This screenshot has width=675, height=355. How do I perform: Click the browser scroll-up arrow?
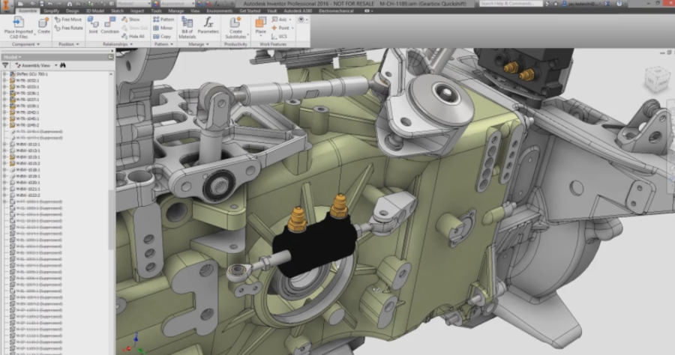(x=111, y=74)
